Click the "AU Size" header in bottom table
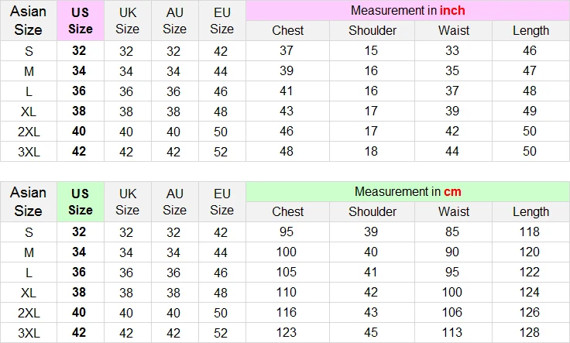 tap(174, 201)
